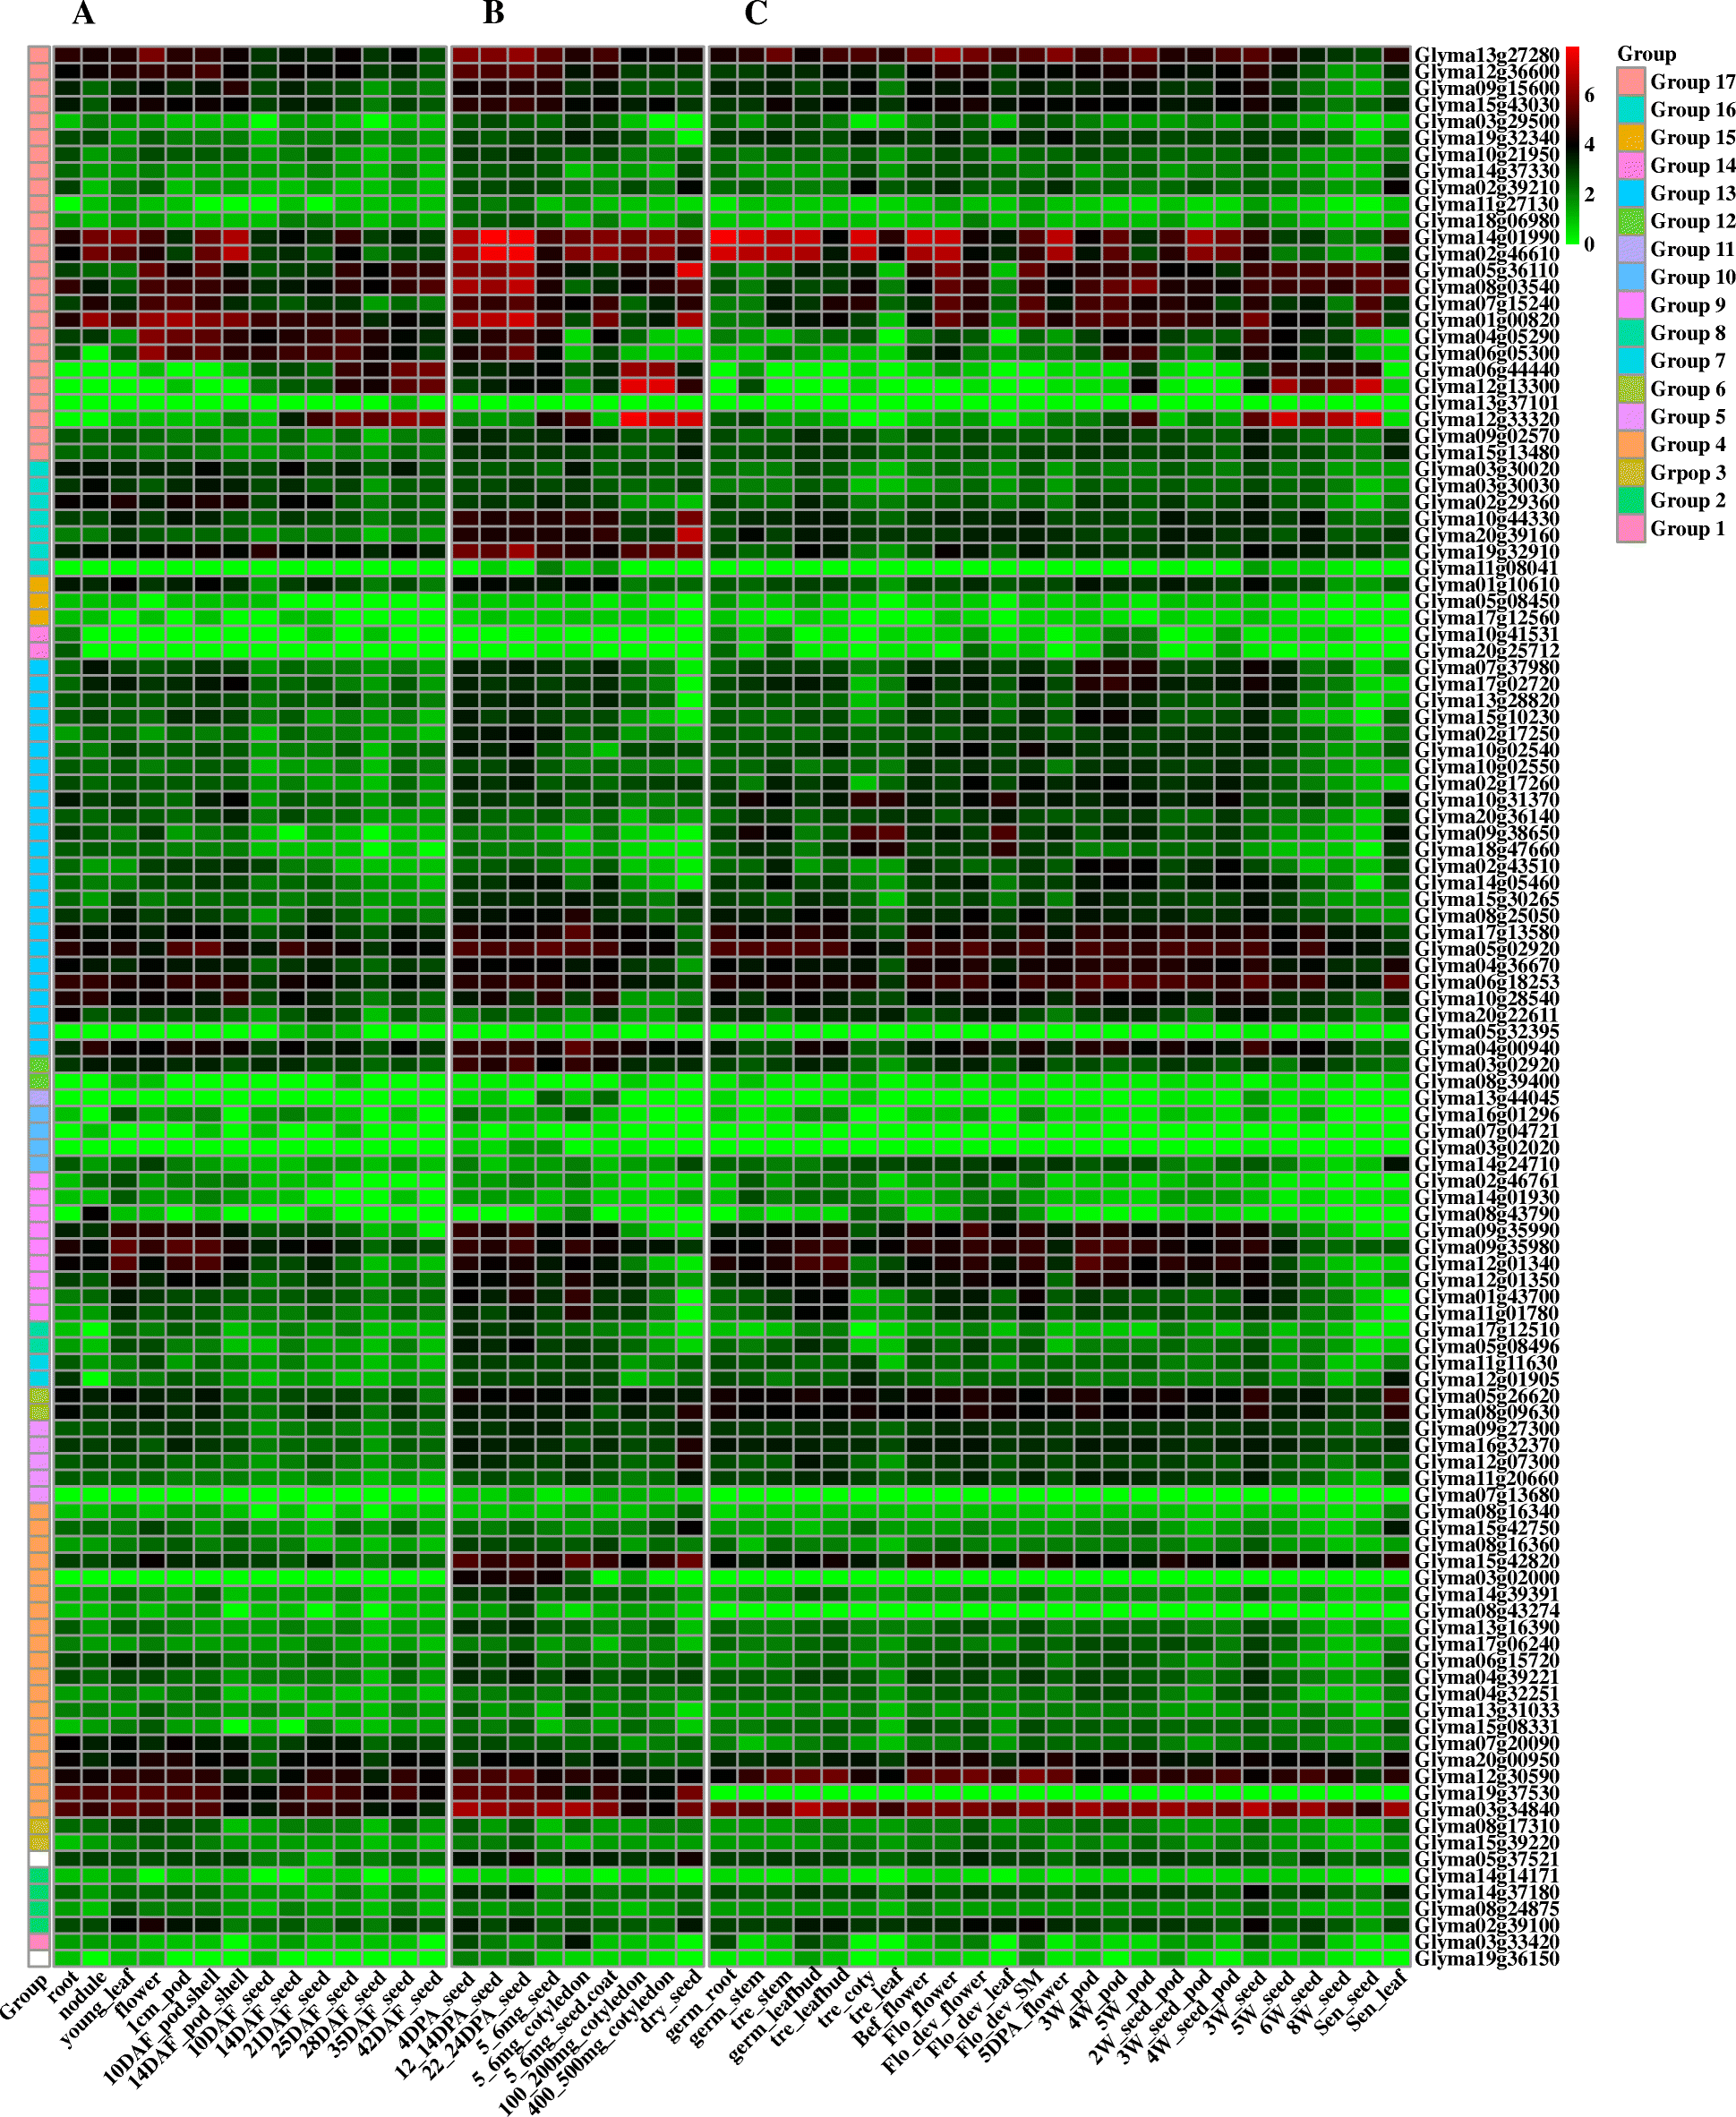
Task: Click the Group 6 legend color swatch
Action: pyautogui.click(x=1630, y=388)
